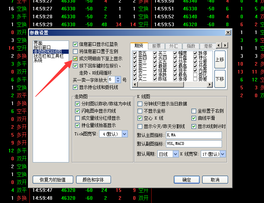The height and width of the screenshot is (203, 264).
Task: Switch to the 外汇 tab
Action: point(173,46)
